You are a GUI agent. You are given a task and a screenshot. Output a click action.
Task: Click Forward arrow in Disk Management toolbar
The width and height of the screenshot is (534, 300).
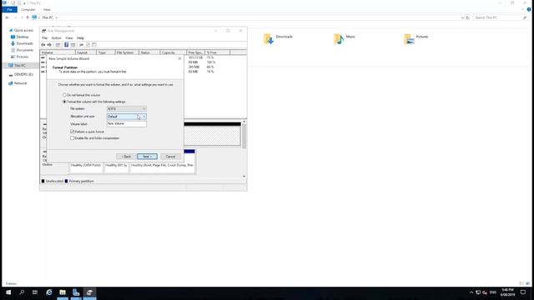(x=49, y=45)
